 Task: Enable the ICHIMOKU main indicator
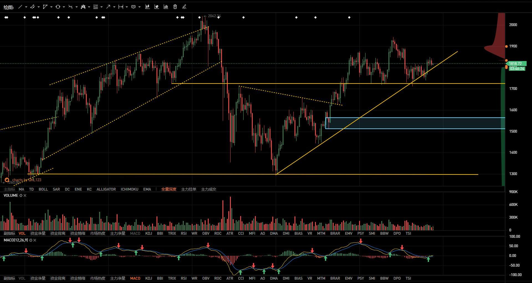[129, 189]
